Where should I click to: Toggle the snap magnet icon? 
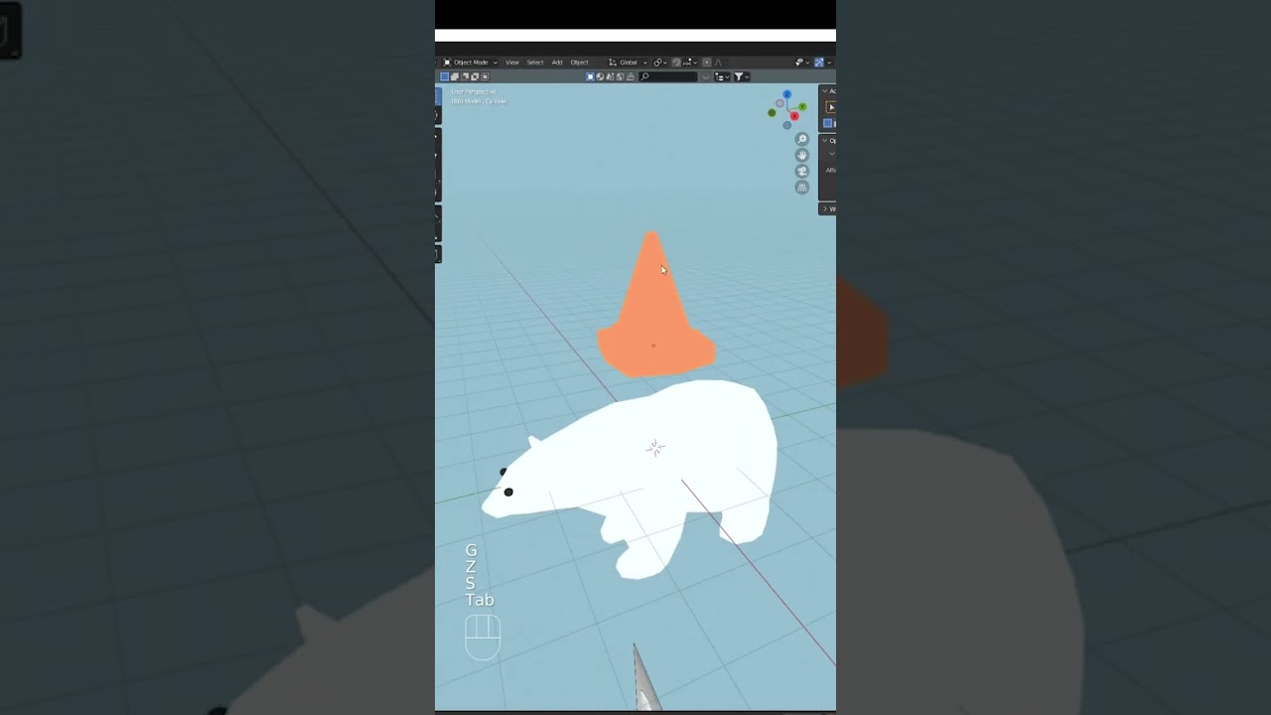[676, 63]
